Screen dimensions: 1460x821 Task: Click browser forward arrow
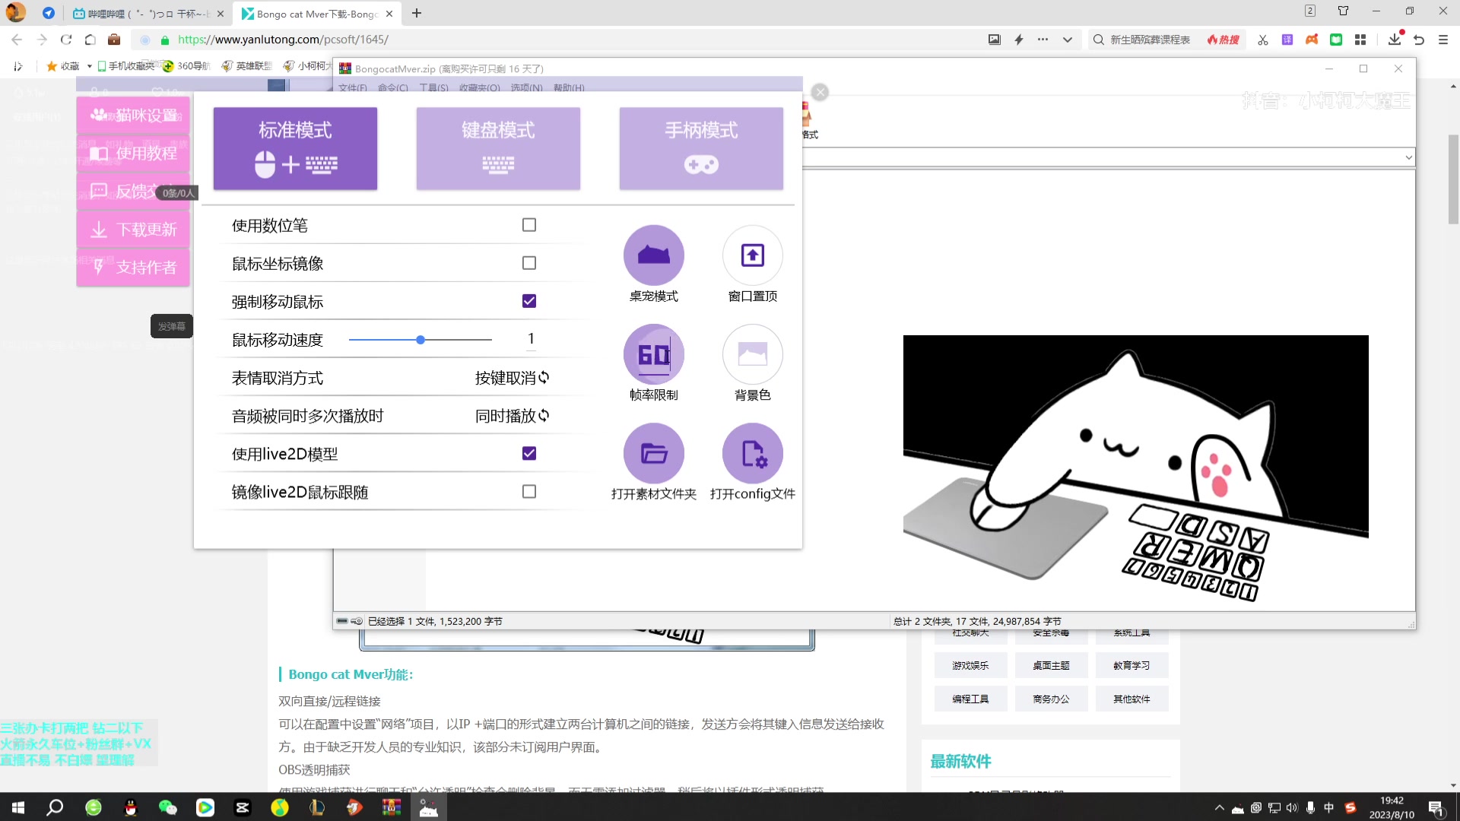(x=42, y=40)
